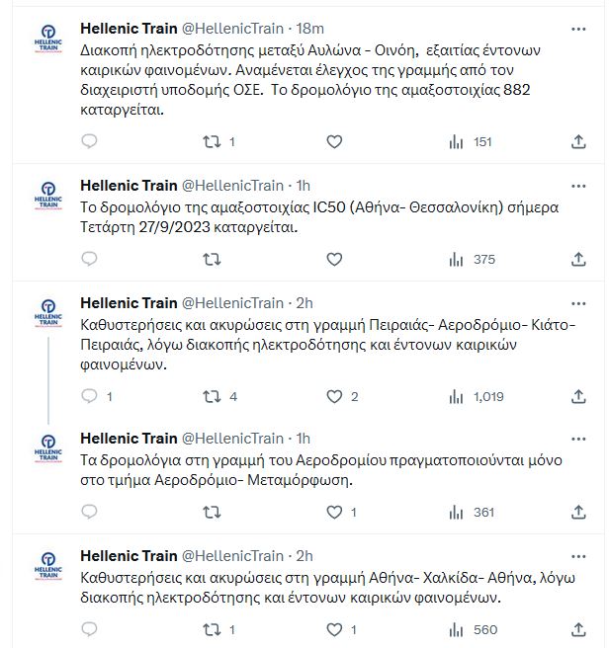Retweet the Αθήνα- Χαλκίδα- Αθήνα delays tweet
The height and width of the screenshot is (648, 609).
tap(212, 629)
